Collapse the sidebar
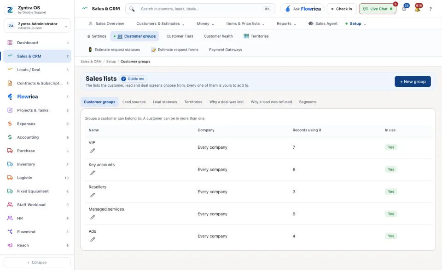The width and height of the screenshot is (442, 270). (x=37, y=262)
